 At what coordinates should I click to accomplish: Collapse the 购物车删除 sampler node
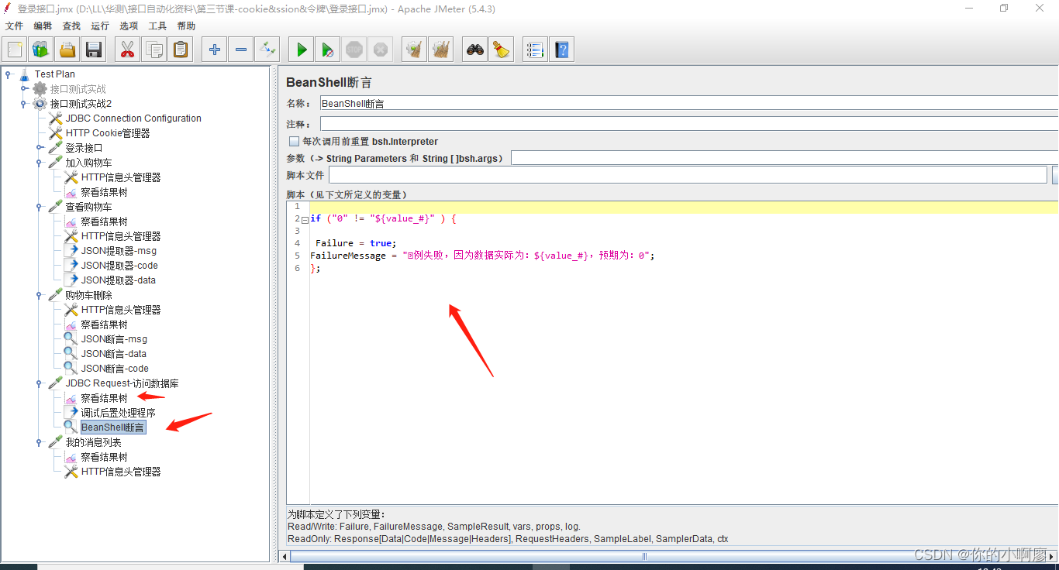40,295
